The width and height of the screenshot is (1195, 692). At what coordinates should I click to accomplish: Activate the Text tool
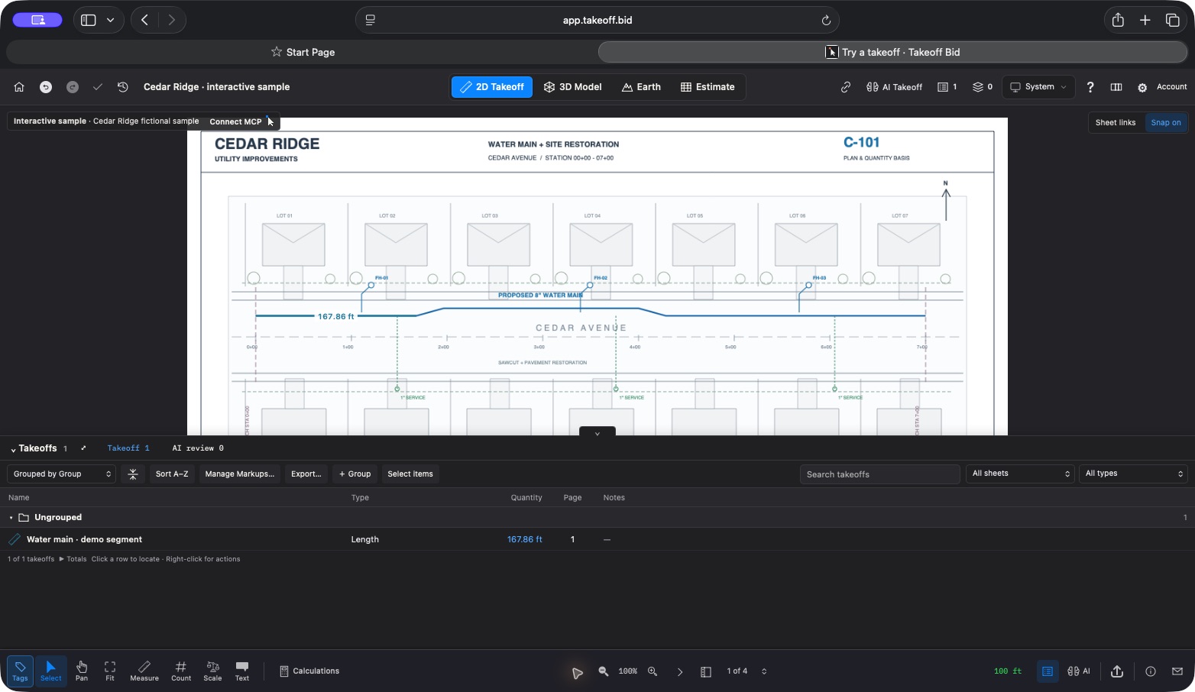[242, 671]
